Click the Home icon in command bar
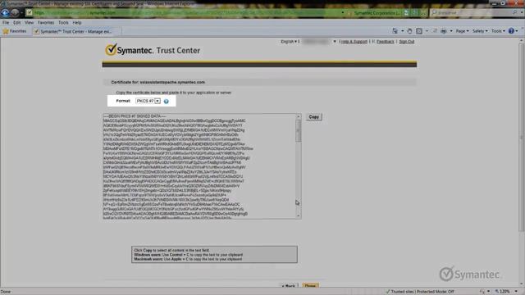The width and height of the screenshot is (525, 295). [x=395, y=31]
